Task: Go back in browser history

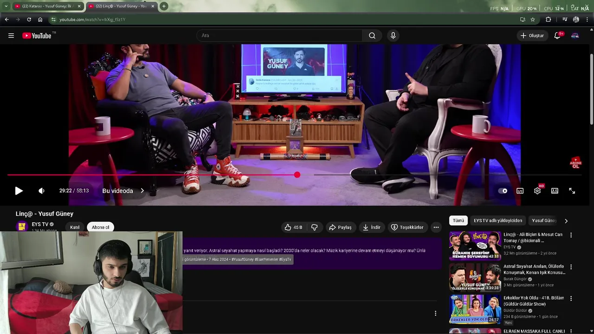Action: pyautogui.click(x=7, y=19)
